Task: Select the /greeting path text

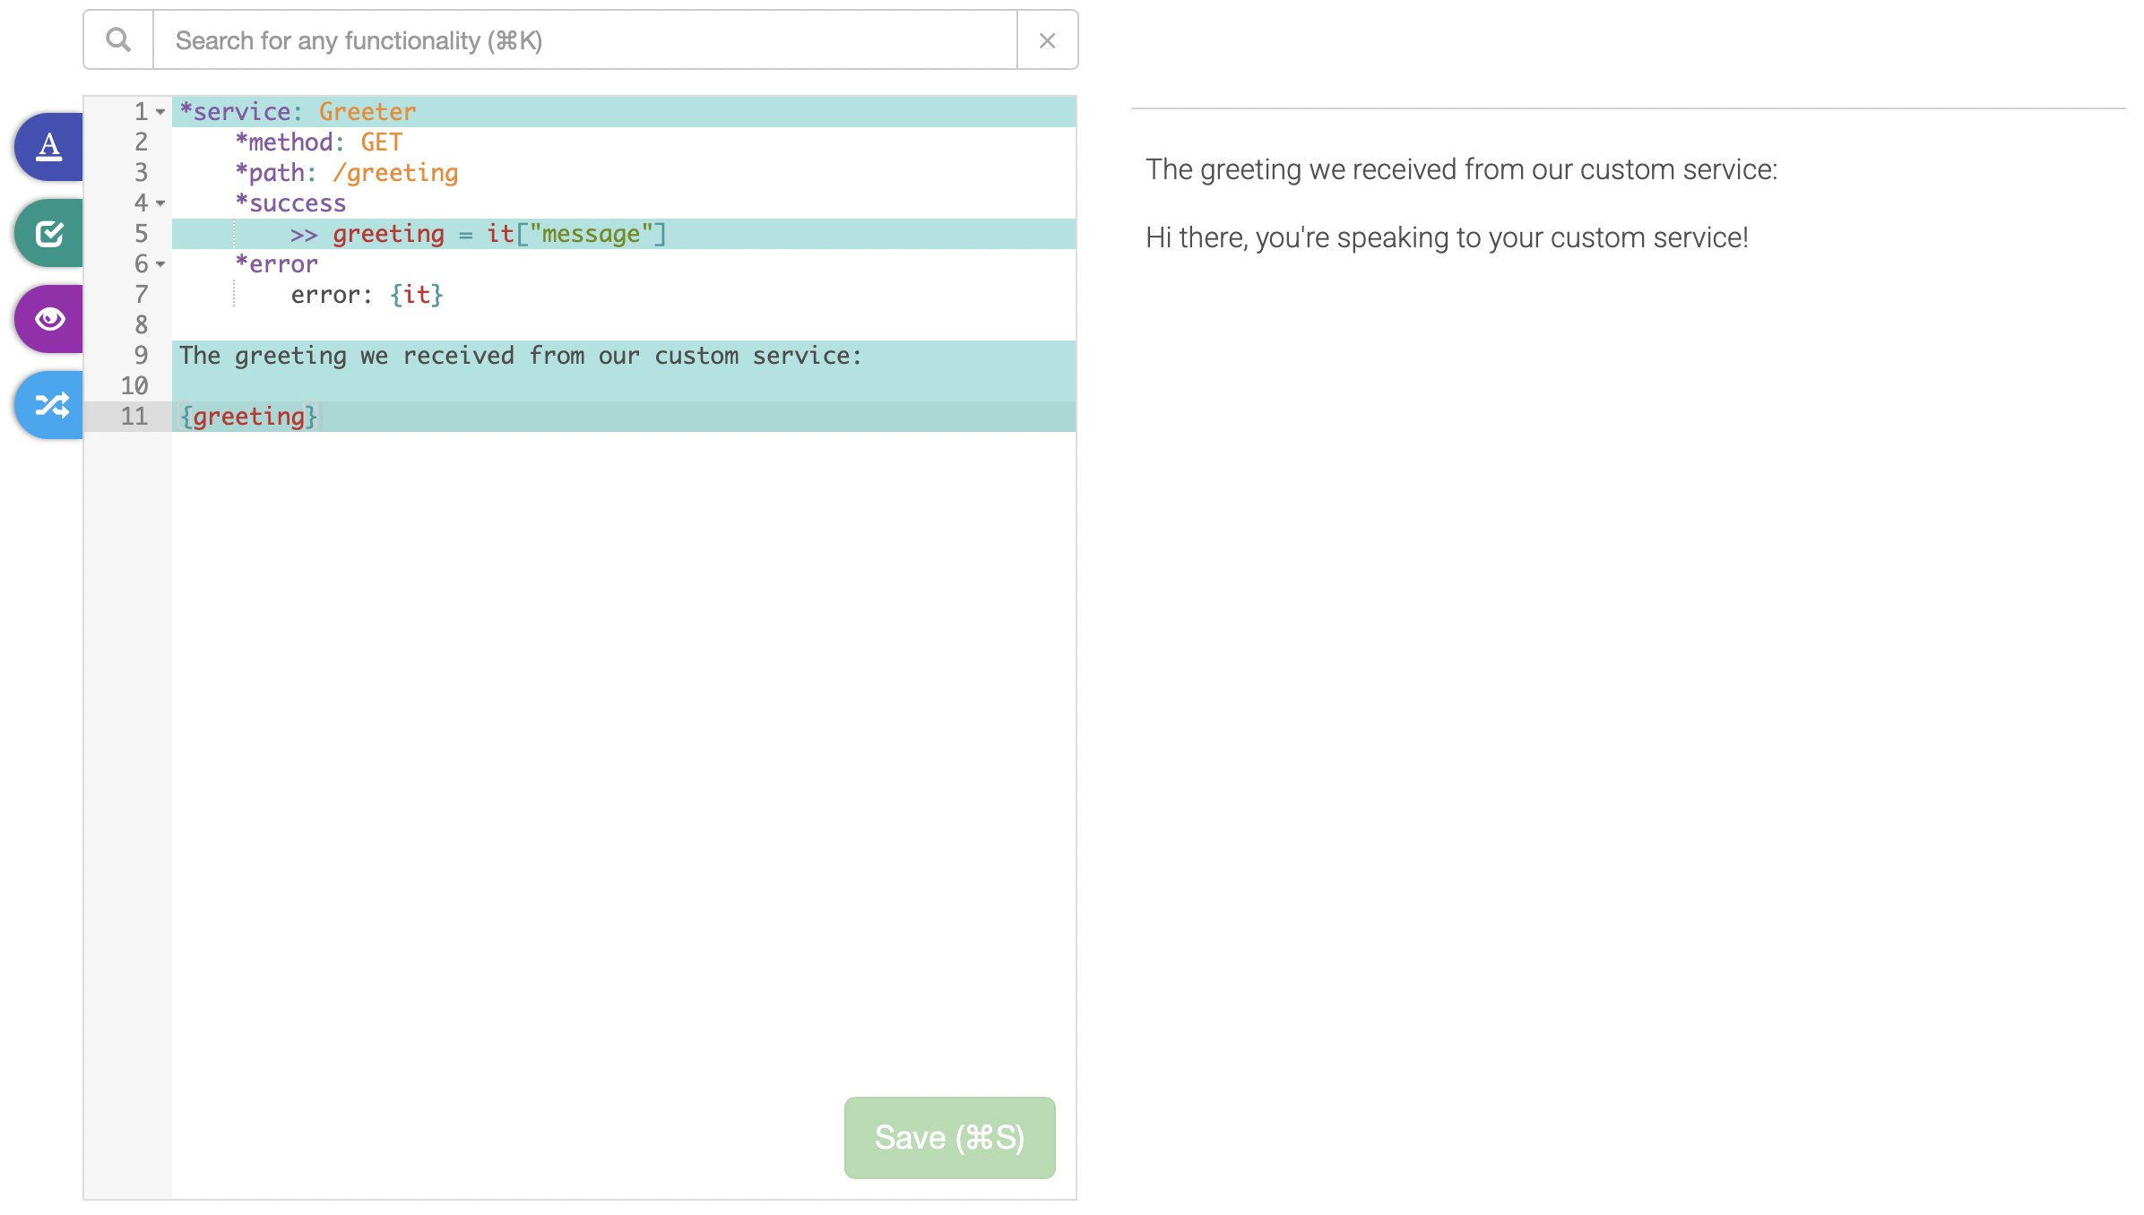Action: click(x=394, y=172)
